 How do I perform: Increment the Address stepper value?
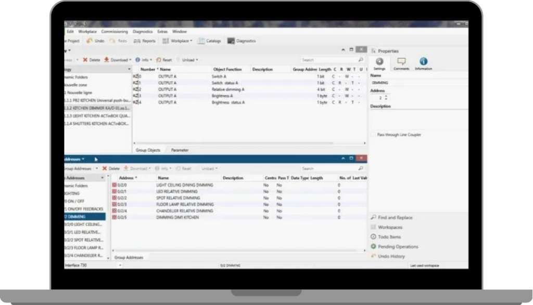click(x=386, y=96)
